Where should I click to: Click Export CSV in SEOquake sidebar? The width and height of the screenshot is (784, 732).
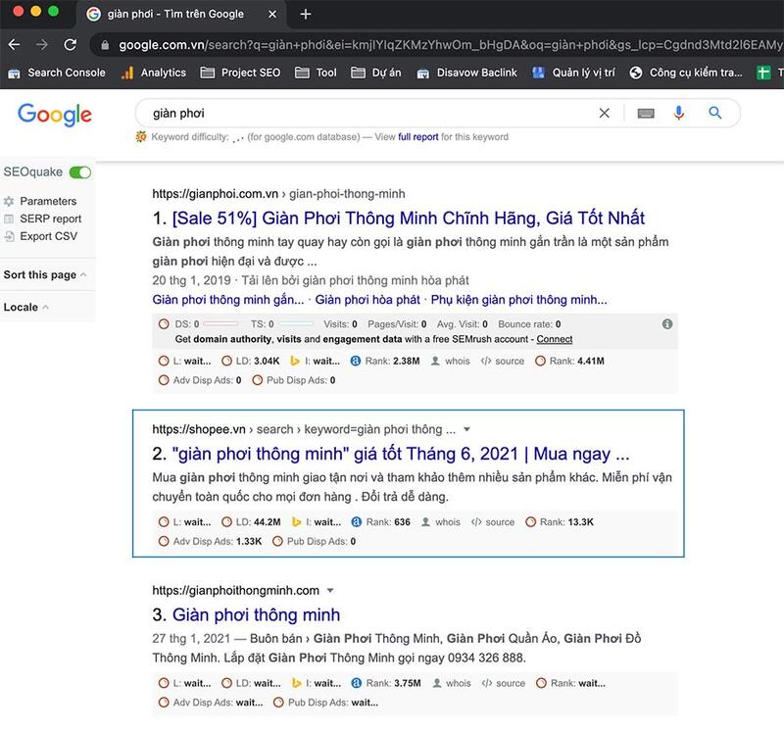[x=48, y=236]
